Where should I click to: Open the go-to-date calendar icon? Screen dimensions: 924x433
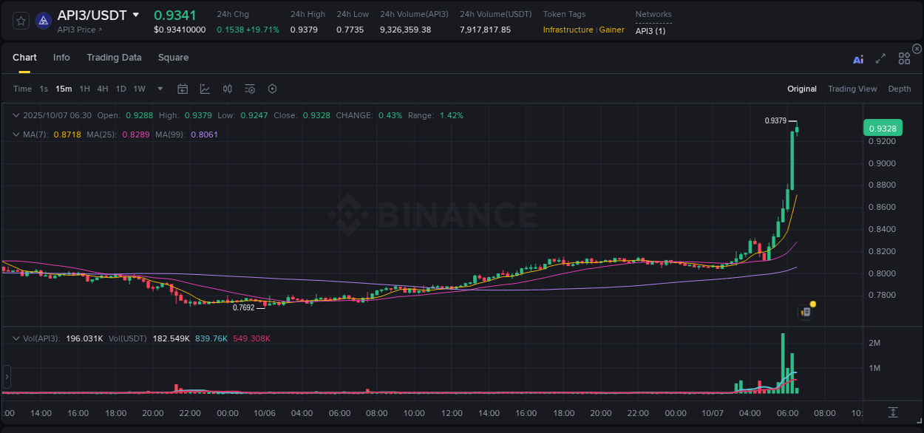click(x=183, y=89)
